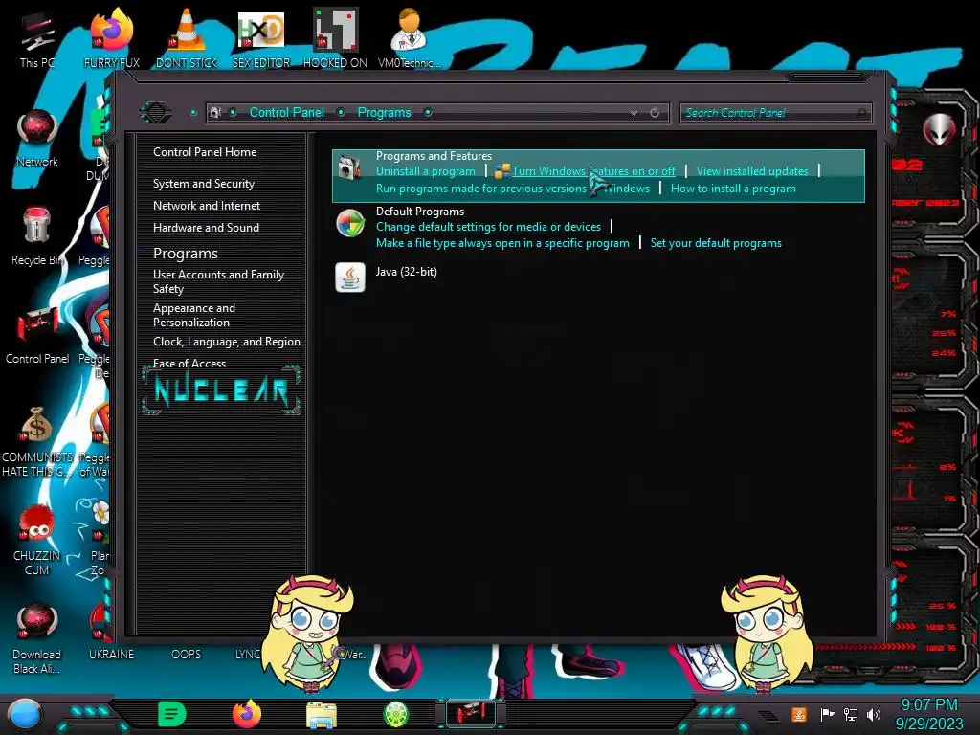Open Hardware and Sound category

click(x=207, y=228)
